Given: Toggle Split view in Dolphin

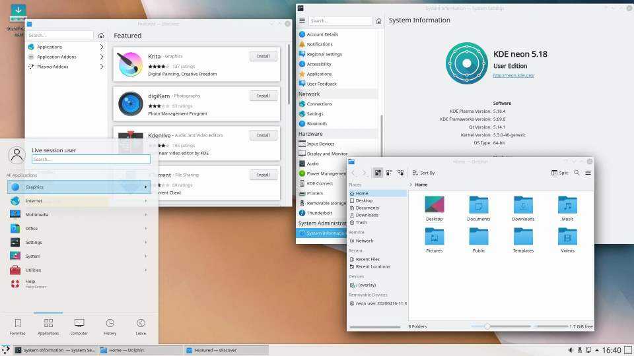Looking at the screenshot, I should point(559,173).
